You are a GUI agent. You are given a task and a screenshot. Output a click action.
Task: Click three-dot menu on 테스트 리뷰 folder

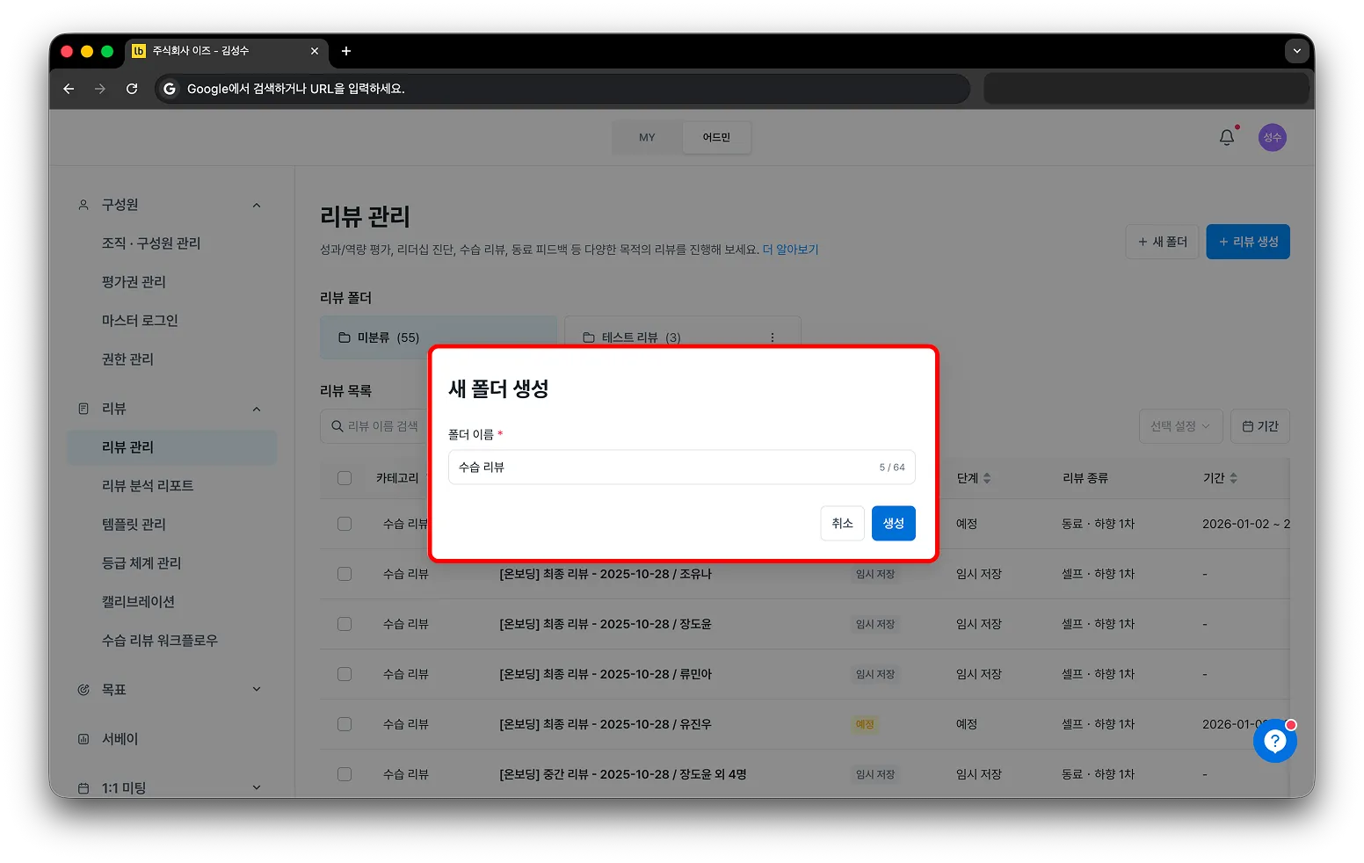click(773, 337)
